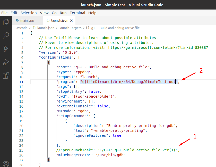Open the go.microsoft.com fwlink URL

point(158,48)
